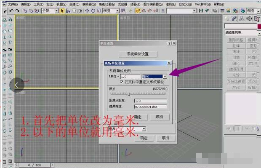Open the Modify tab in command panel
Screen dimensions: 261x168
click(234, 19)
